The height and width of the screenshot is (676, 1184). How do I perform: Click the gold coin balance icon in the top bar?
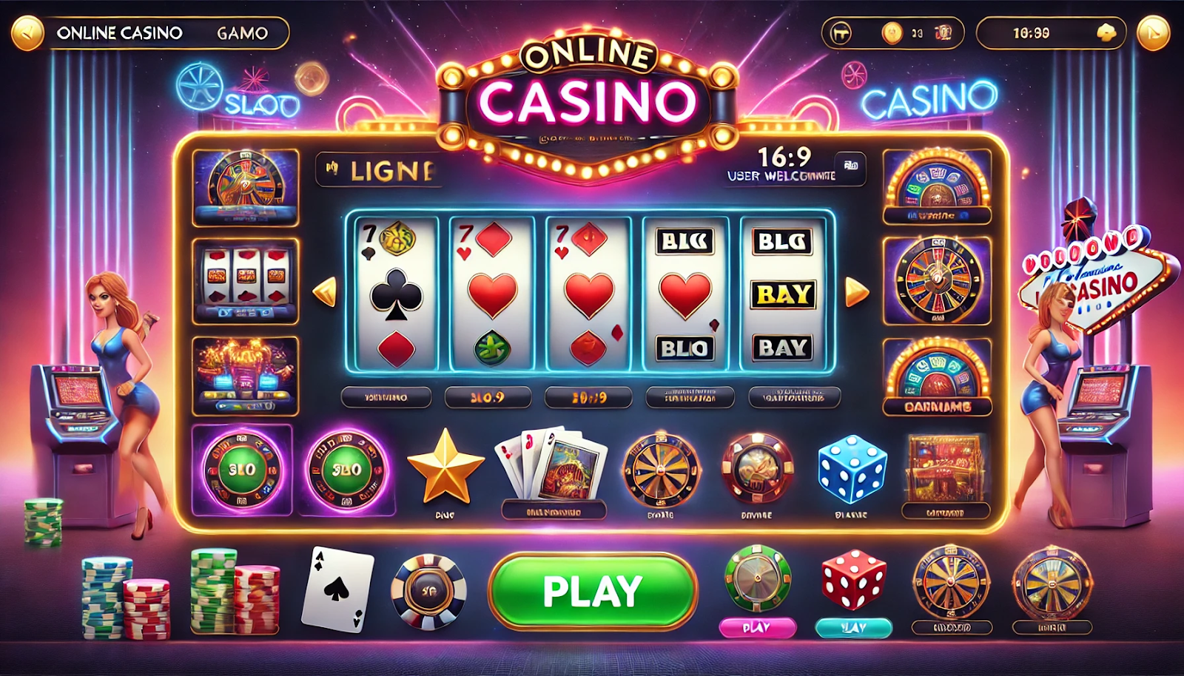(x=892, y=33)
